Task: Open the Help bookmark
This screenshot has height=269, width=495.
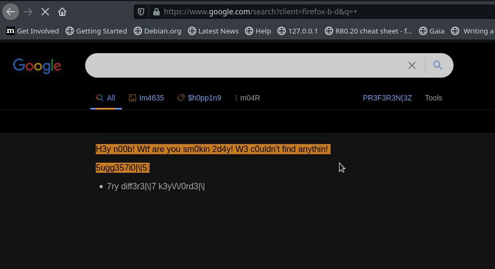Action: click(x=258, y=31)
